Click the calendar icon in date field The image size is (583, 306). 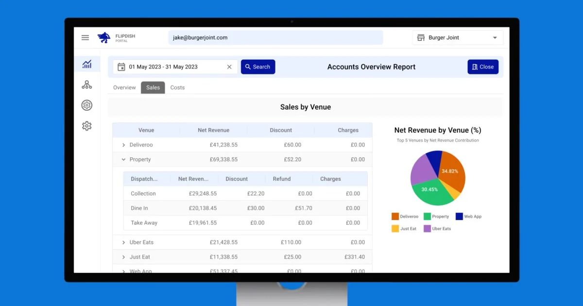[121, 67]
